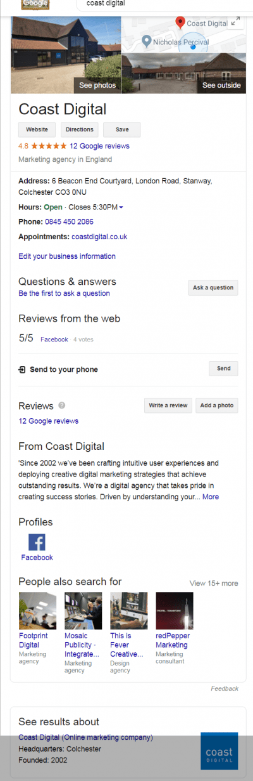Screen dimensions: 253x781
Task: Open the Facebook profile icon
Action: [37, 542]
